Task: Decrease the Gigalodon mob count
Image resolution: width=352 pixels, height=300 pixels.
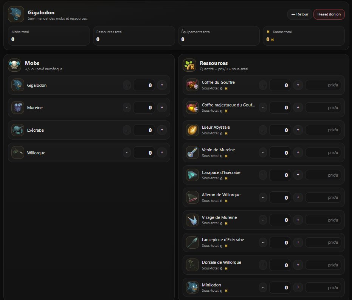Action: tap(127, 85)
